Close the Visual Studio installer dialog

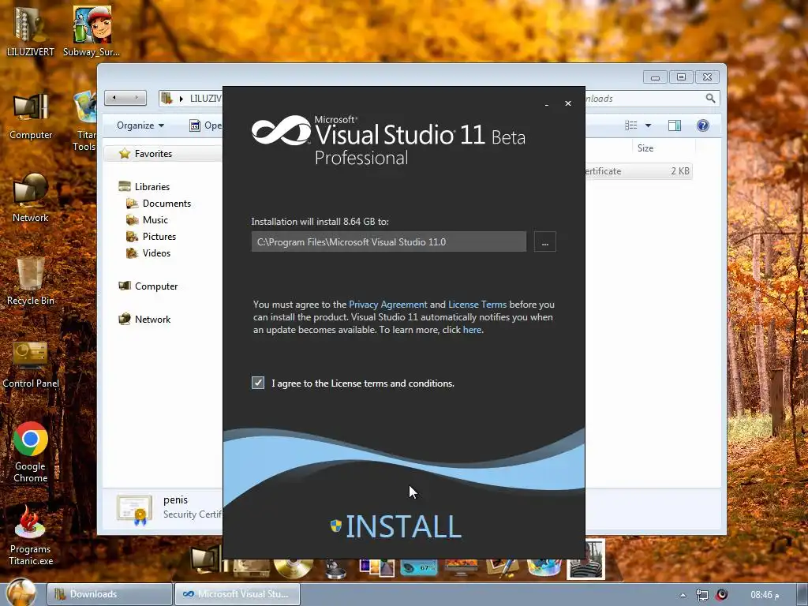pos(568,103)
